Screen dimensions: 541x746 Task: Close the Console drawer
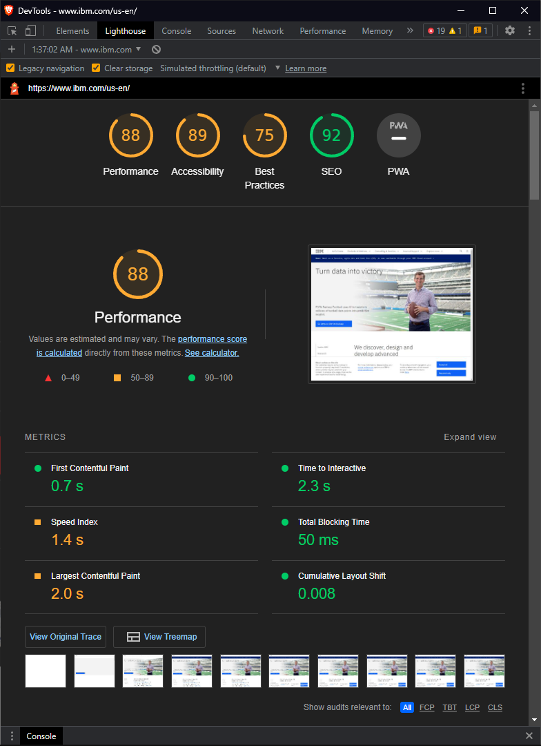[529, 736]
